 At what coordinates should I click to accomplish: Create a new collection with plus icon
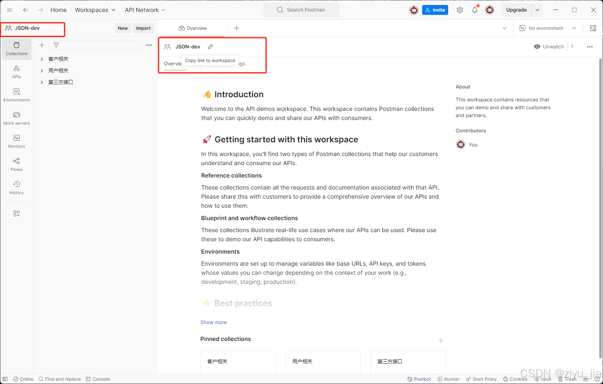tap(42, 45)
